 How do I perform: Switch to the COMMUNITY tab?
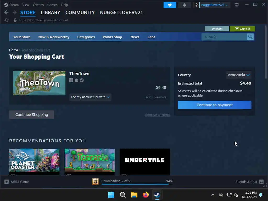point(80,13)
